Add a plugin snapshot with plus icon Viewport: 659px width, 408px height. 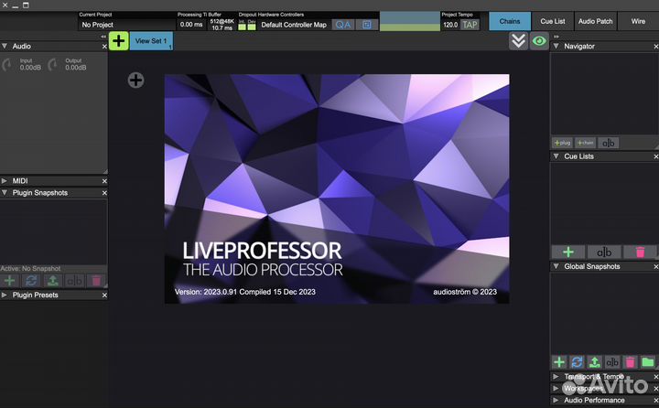[10, 280]
